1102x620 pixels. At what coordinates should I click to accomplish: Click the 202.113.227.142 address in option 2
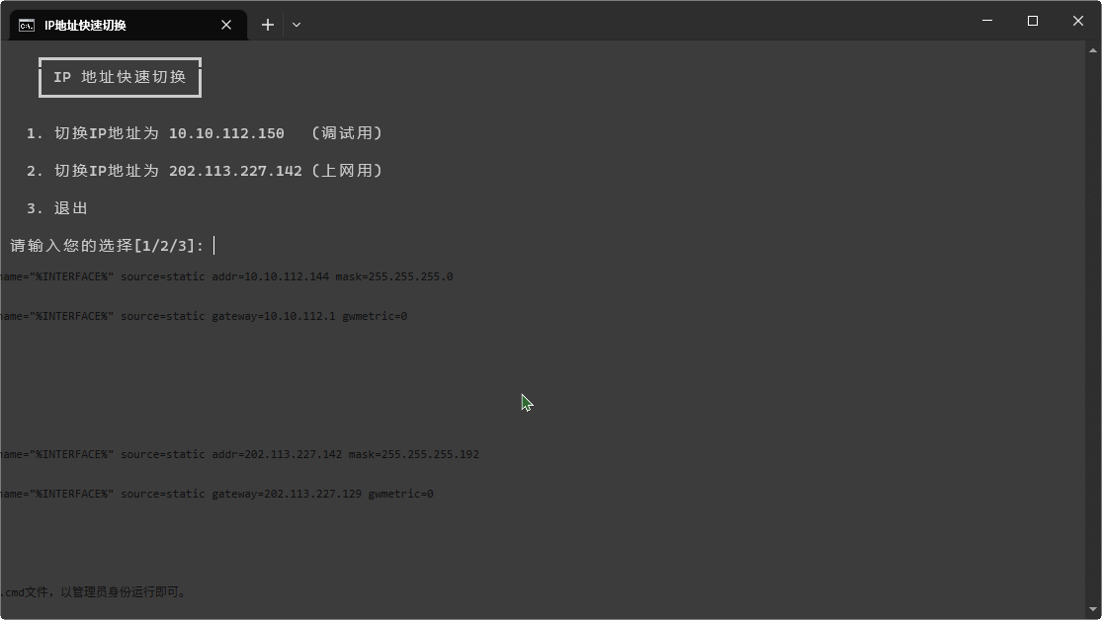235,171
